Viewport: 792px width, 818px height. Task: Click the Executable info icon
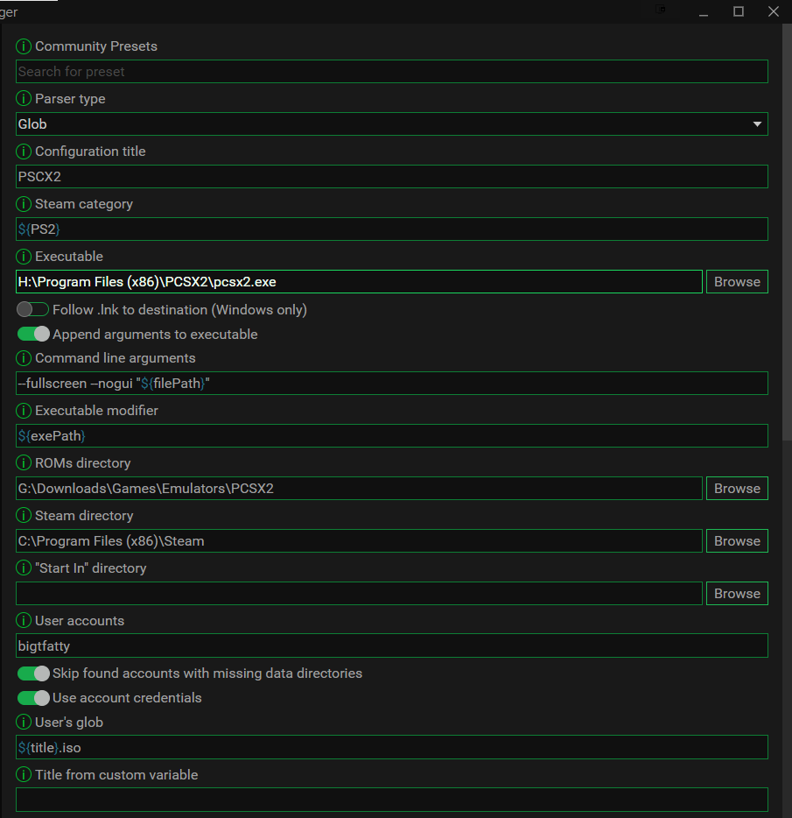coord(22,257)
